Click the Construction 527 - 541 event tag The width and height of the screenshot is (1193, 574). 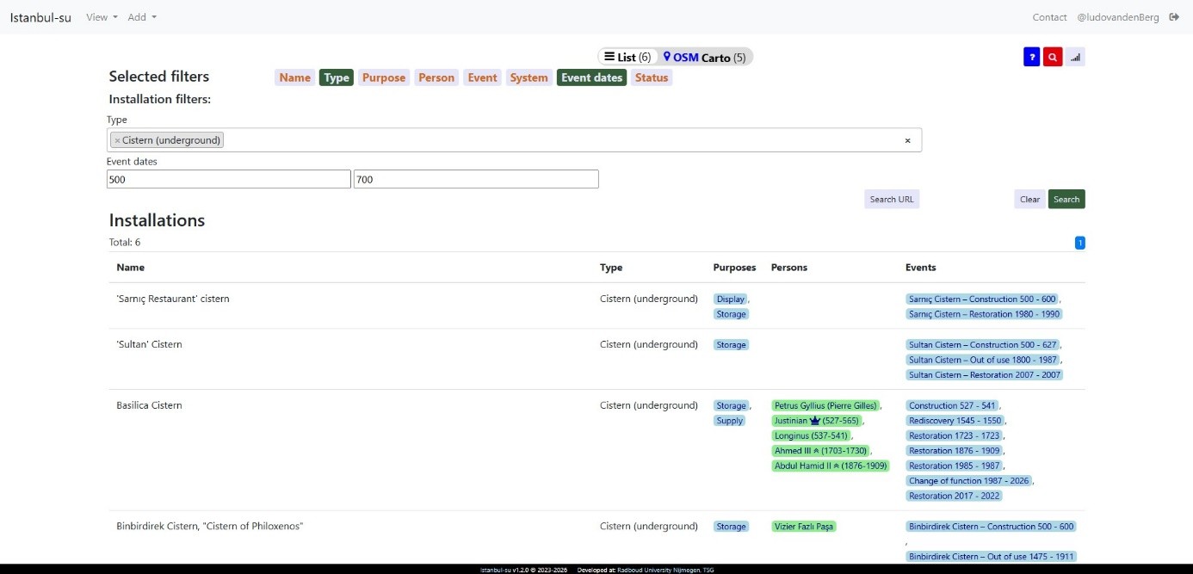click(952, 405)
